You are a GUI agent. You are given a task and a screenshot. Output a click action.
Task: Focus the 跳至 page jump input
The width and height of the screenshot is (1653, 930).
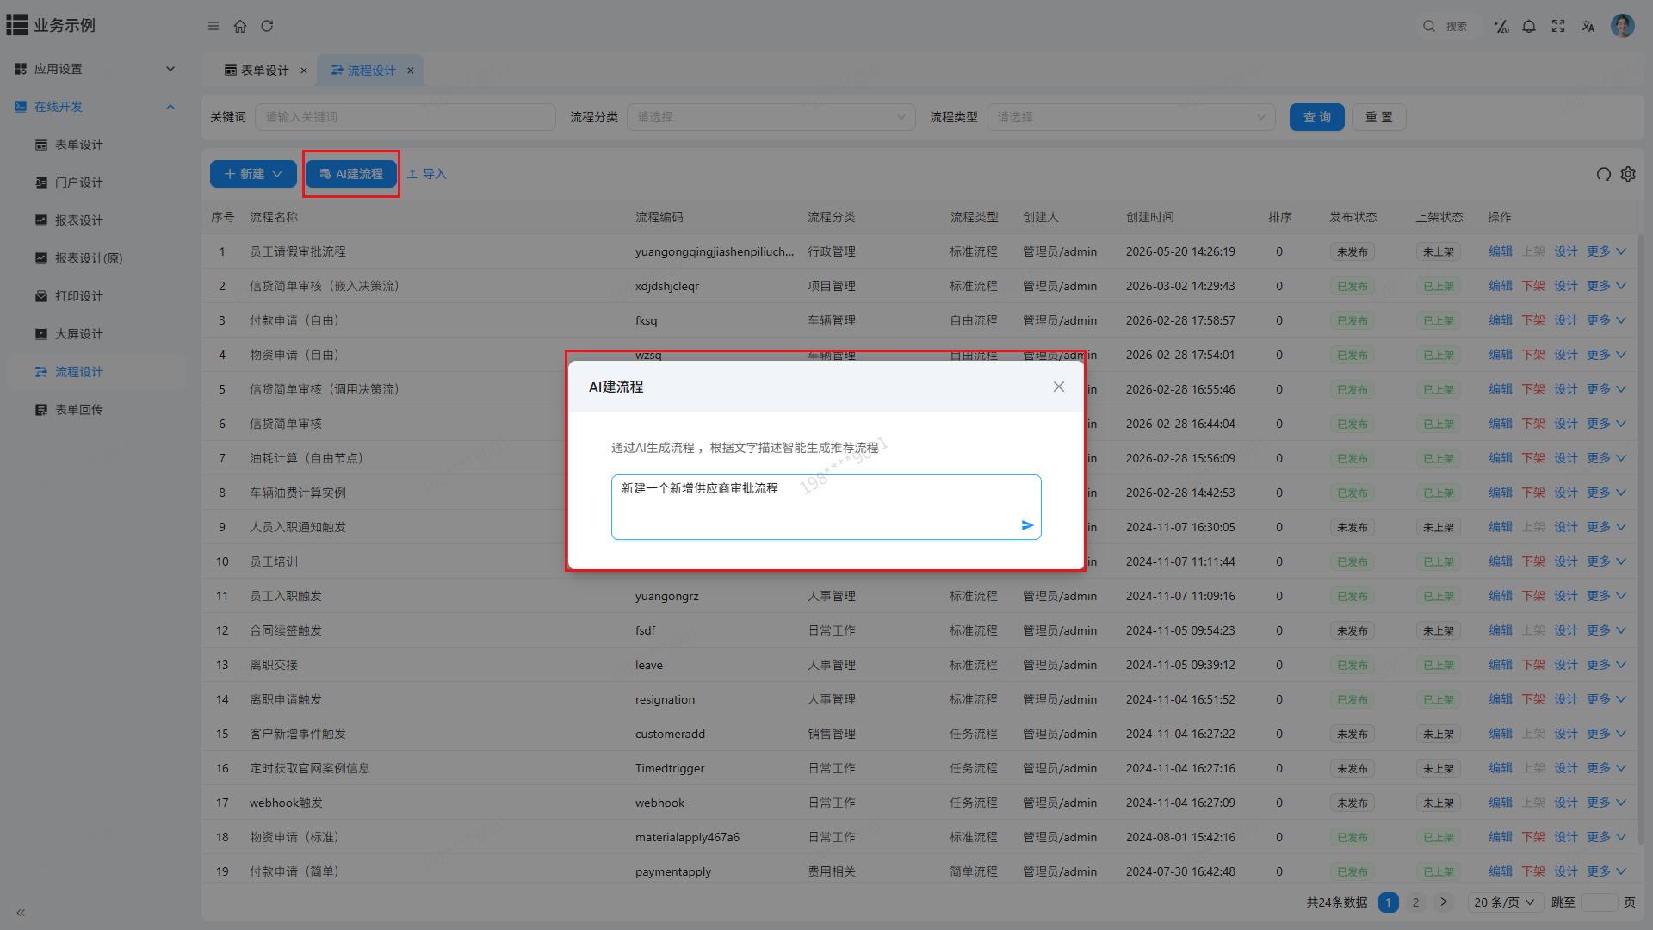click(x=1599, y=902)
